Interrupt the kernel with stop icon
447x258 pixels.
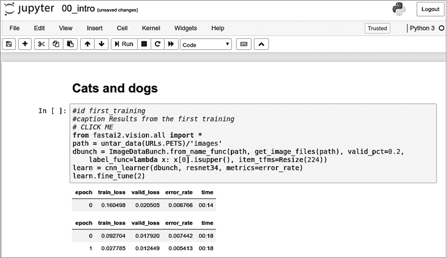(144, 44)
